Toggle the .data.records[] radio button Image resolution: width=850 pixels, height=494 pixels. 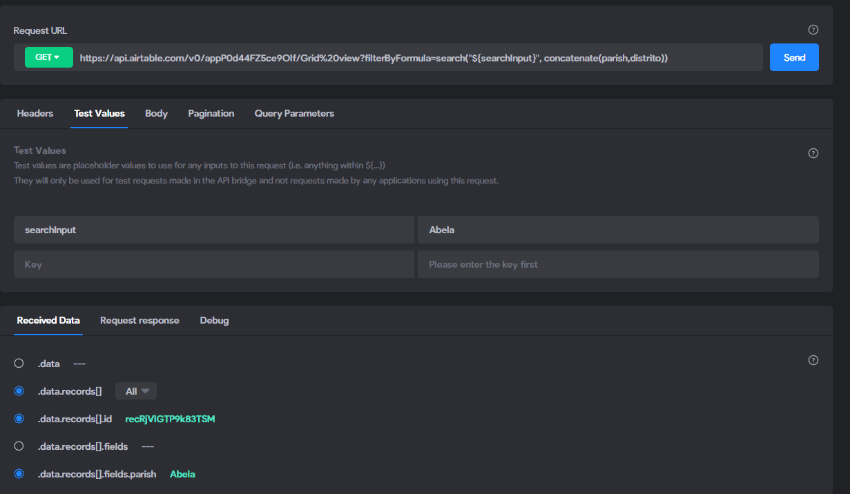(19, 391)
